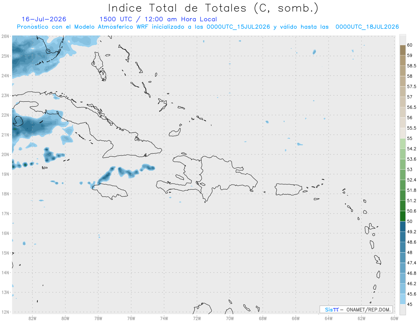
Task: Click the colorbar label "50.6"
Action: tap(411, 211)
